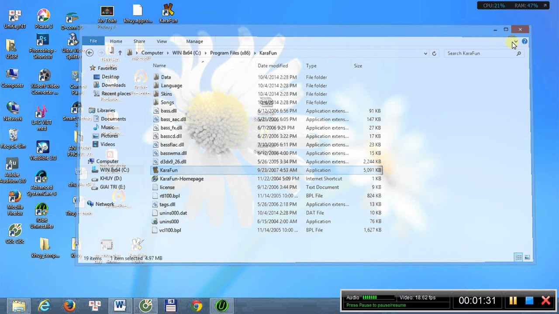Select the KaraFun-Homepage shortcut icon

coord(155,179)
